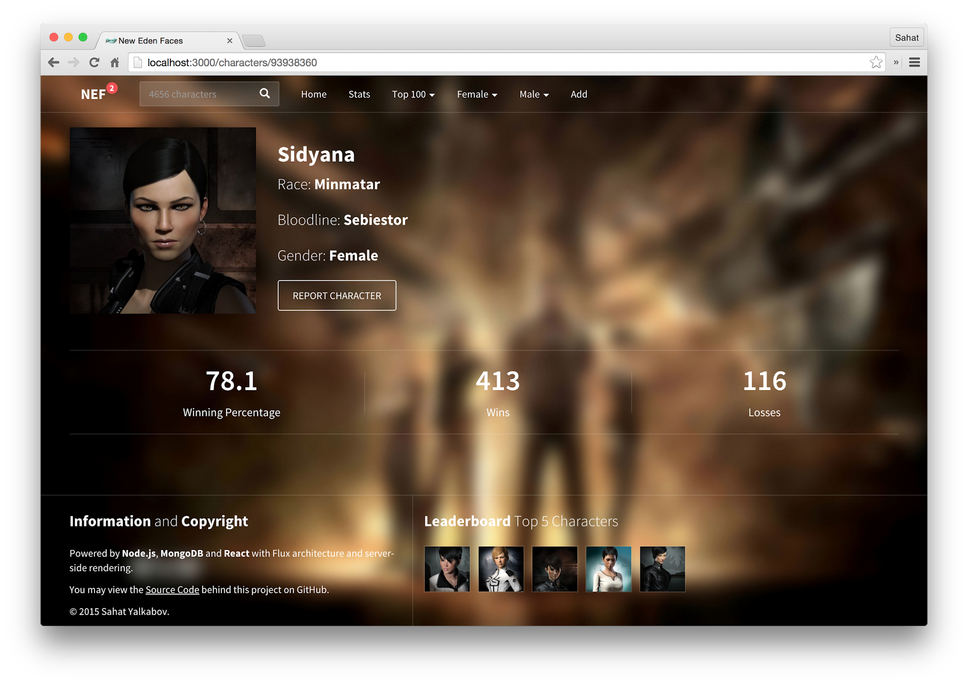Click the search magnifier icon

[264, 94]
